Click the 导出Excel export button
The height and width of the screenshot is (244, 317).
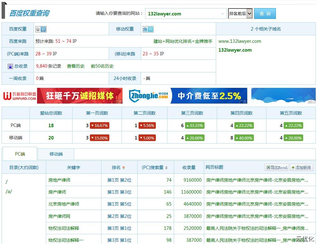pyautogui.click(x=276, y=167)
